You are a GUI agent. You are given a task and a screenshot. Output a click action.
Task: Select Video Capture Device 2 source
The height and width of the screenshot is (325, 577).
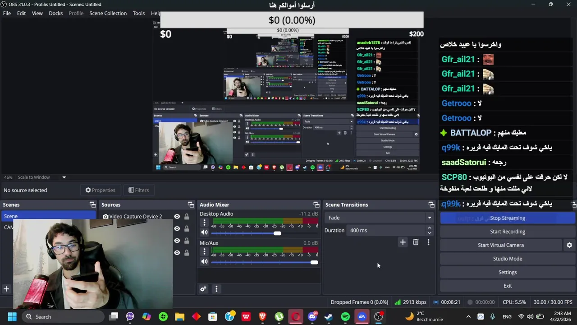(135, 217)
